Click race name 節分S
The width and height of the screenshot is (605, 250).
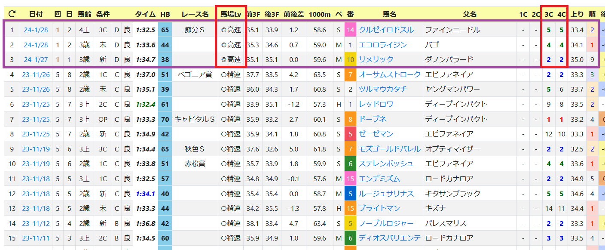(195, 30)
